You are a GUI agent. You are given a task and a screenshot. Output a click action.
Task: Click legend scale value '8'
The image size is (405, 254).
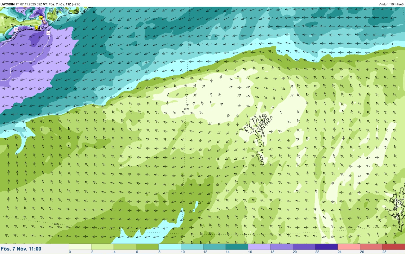tap(159, 252)
